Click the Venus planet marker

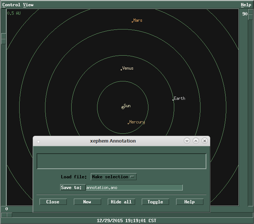121,70
